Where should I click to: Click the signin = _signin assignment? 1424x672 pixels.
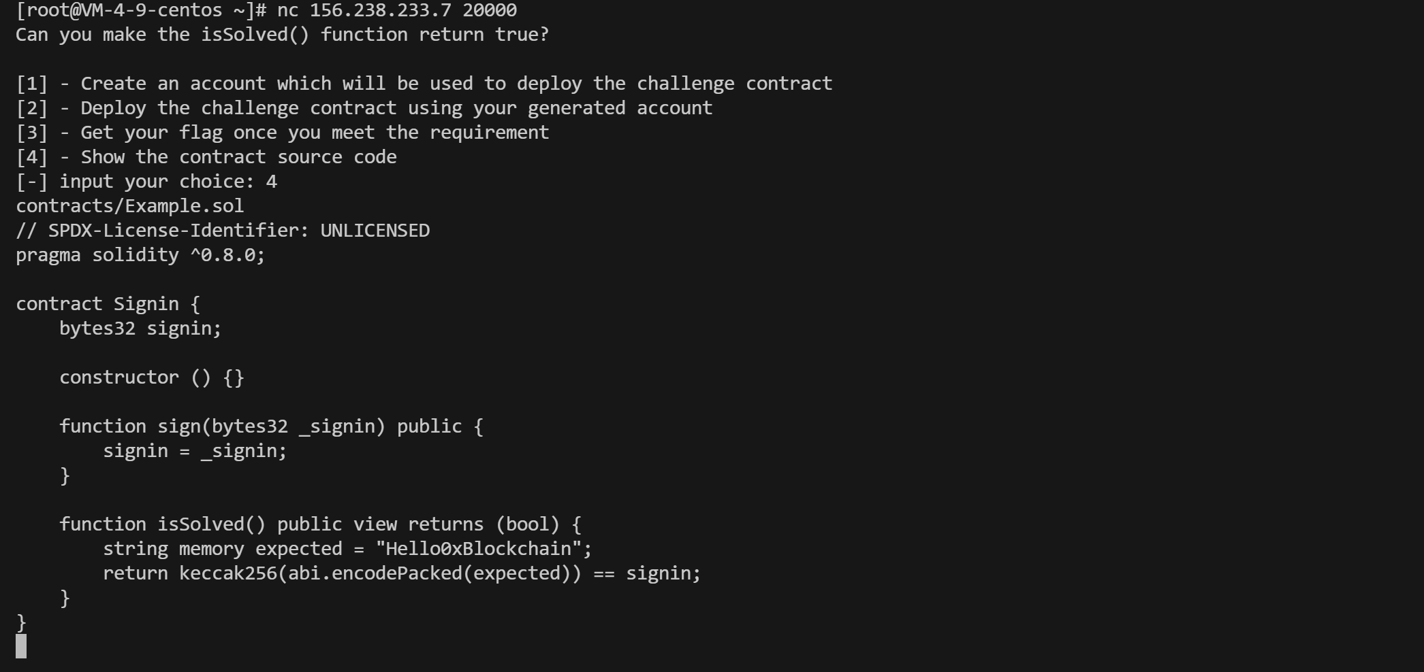195,451
